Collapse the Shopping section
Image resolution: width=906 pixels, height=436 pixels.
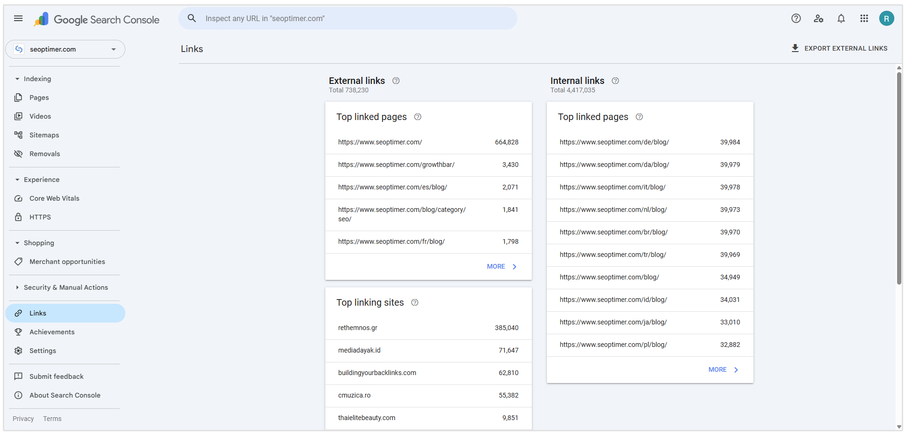(x=17, y=243)
